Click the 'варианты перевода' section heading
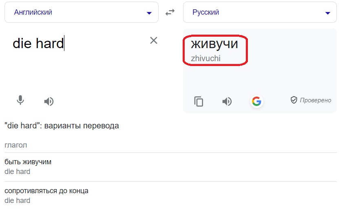360x216 pixels. click(x=82, y=126)
